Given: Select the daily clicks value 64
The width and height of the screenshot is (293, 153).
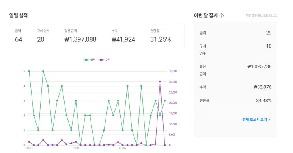Looking at the screenshot, I should (x=19, y=39).
